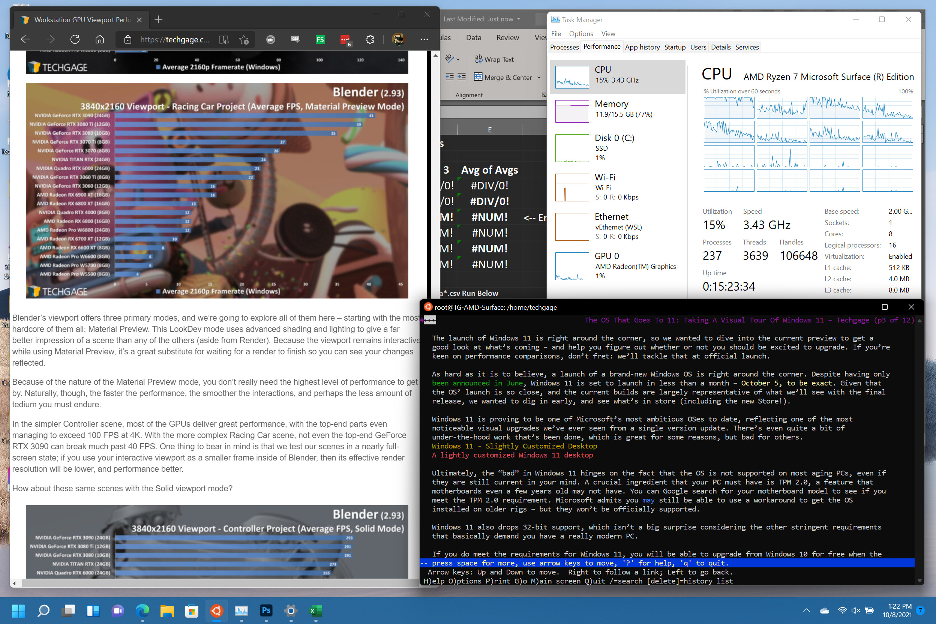
Task: Select the Memory performance panel
Action: [617, 110]
